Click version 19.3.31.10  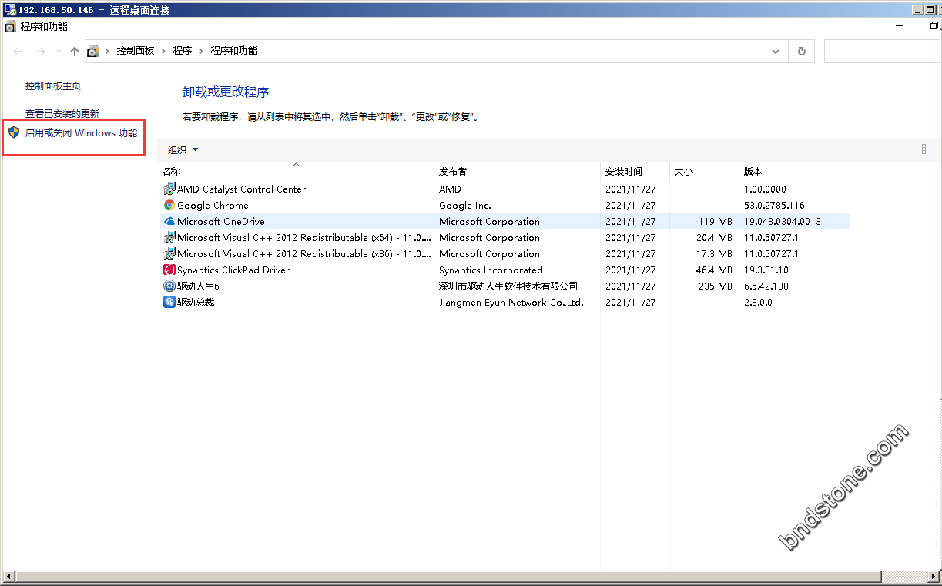tap(766, 270)
